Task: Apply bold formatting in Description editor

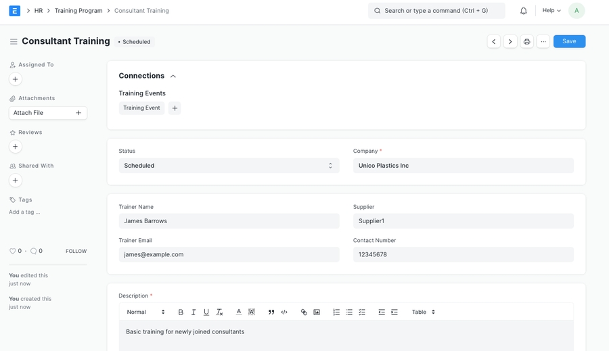Action: (x=181, y=312)
